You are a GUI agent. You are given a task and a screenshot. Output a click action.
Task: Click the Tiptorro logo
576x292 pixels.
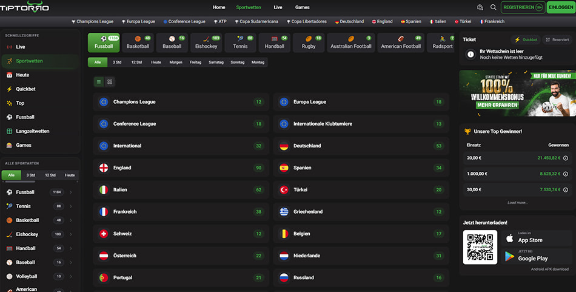[x=25, y=7]
